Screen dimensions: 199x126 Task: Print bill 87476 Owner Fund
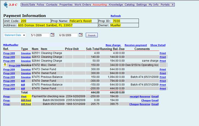(x=163, y=89)
